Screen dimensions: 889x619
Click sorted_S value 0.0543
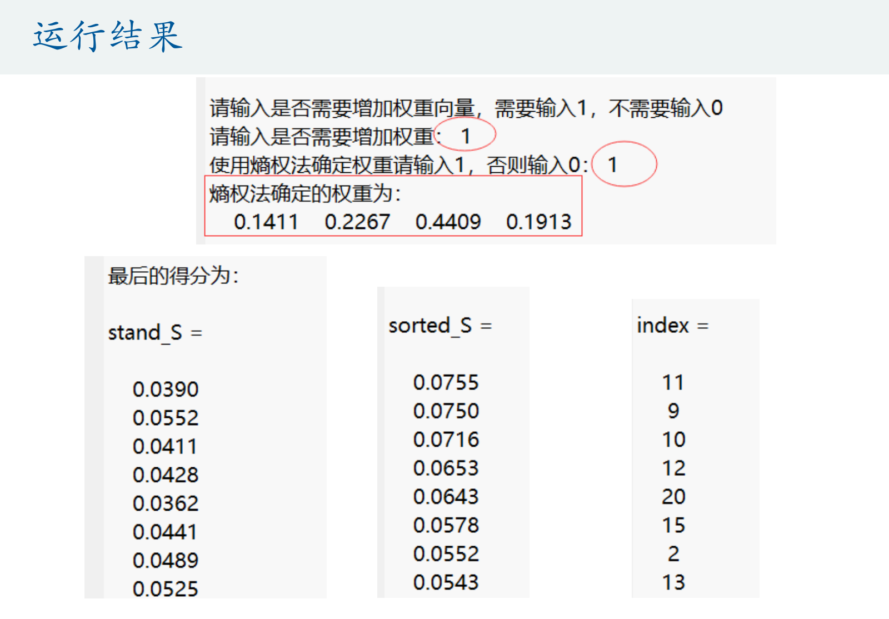pos(446,582)
